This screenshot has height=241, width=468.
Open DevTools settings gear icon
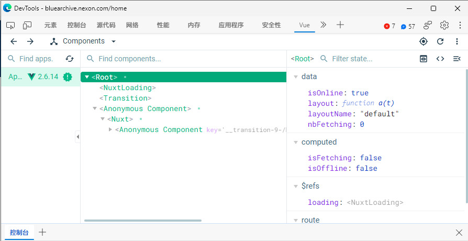coord(444,25)
